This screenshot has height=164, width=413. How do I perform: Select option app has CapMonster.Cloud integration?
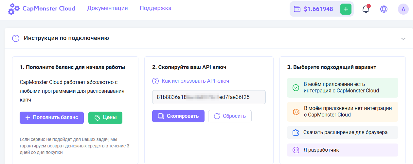coord(342,88)
